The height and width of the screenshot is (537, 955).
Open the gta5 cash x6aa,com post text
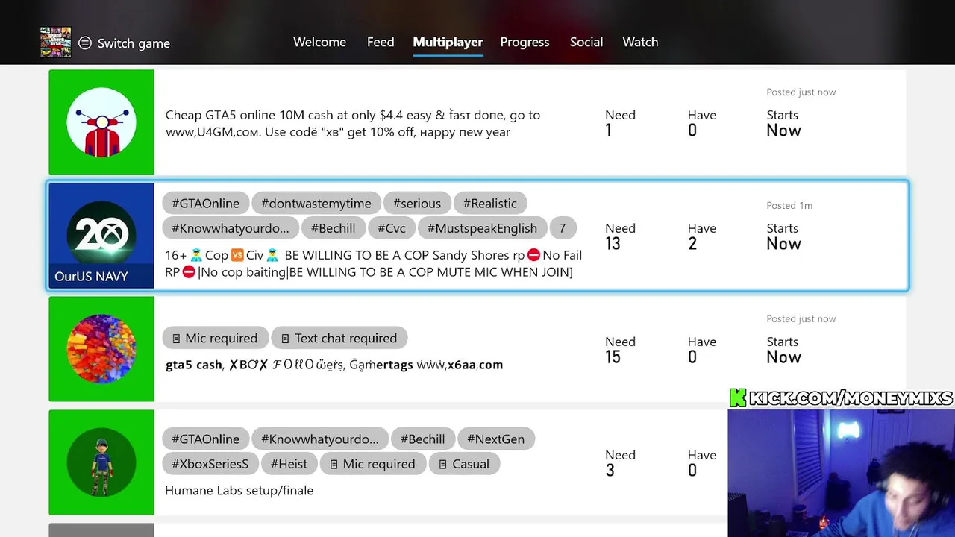point(334,365)
